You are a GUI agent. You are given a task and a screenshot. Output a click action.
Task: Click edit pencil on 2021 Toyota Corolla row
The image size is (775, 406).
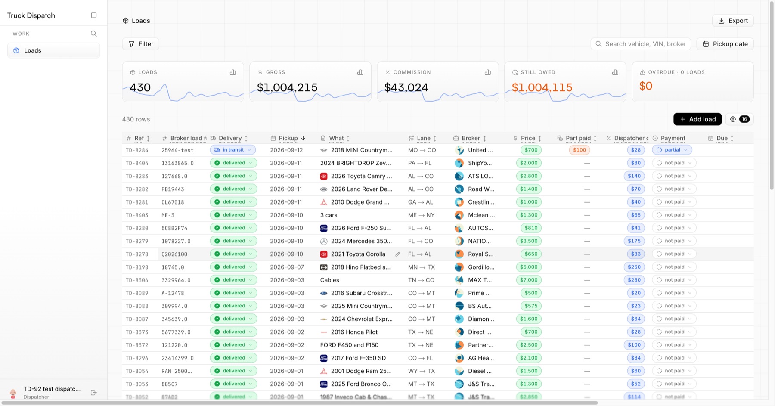398,254
